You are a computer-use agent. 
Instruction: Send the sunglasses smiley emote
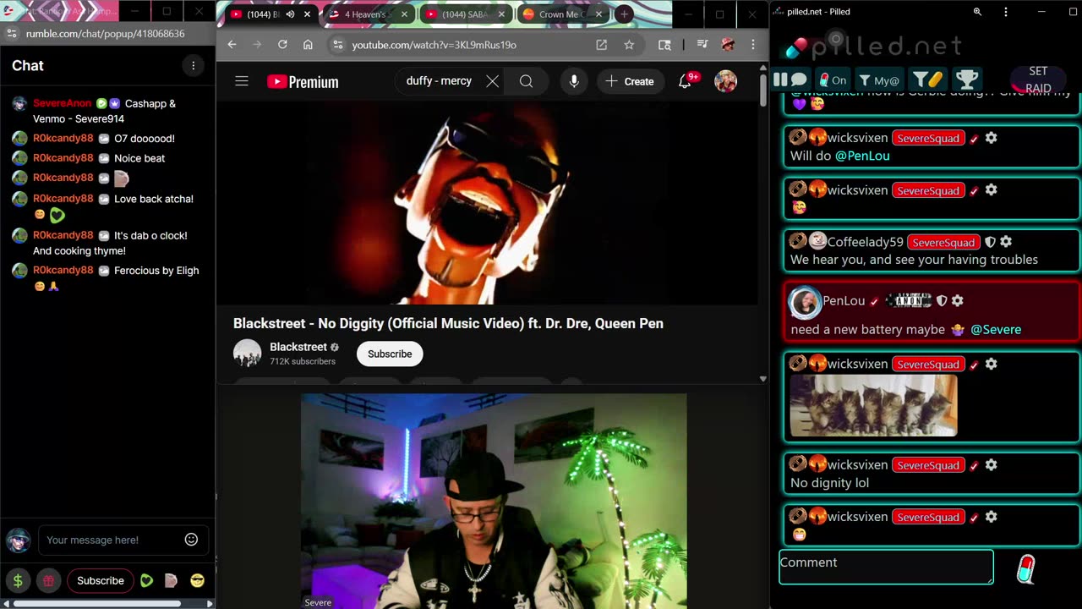pyautogui.click(x=197, y=580)
